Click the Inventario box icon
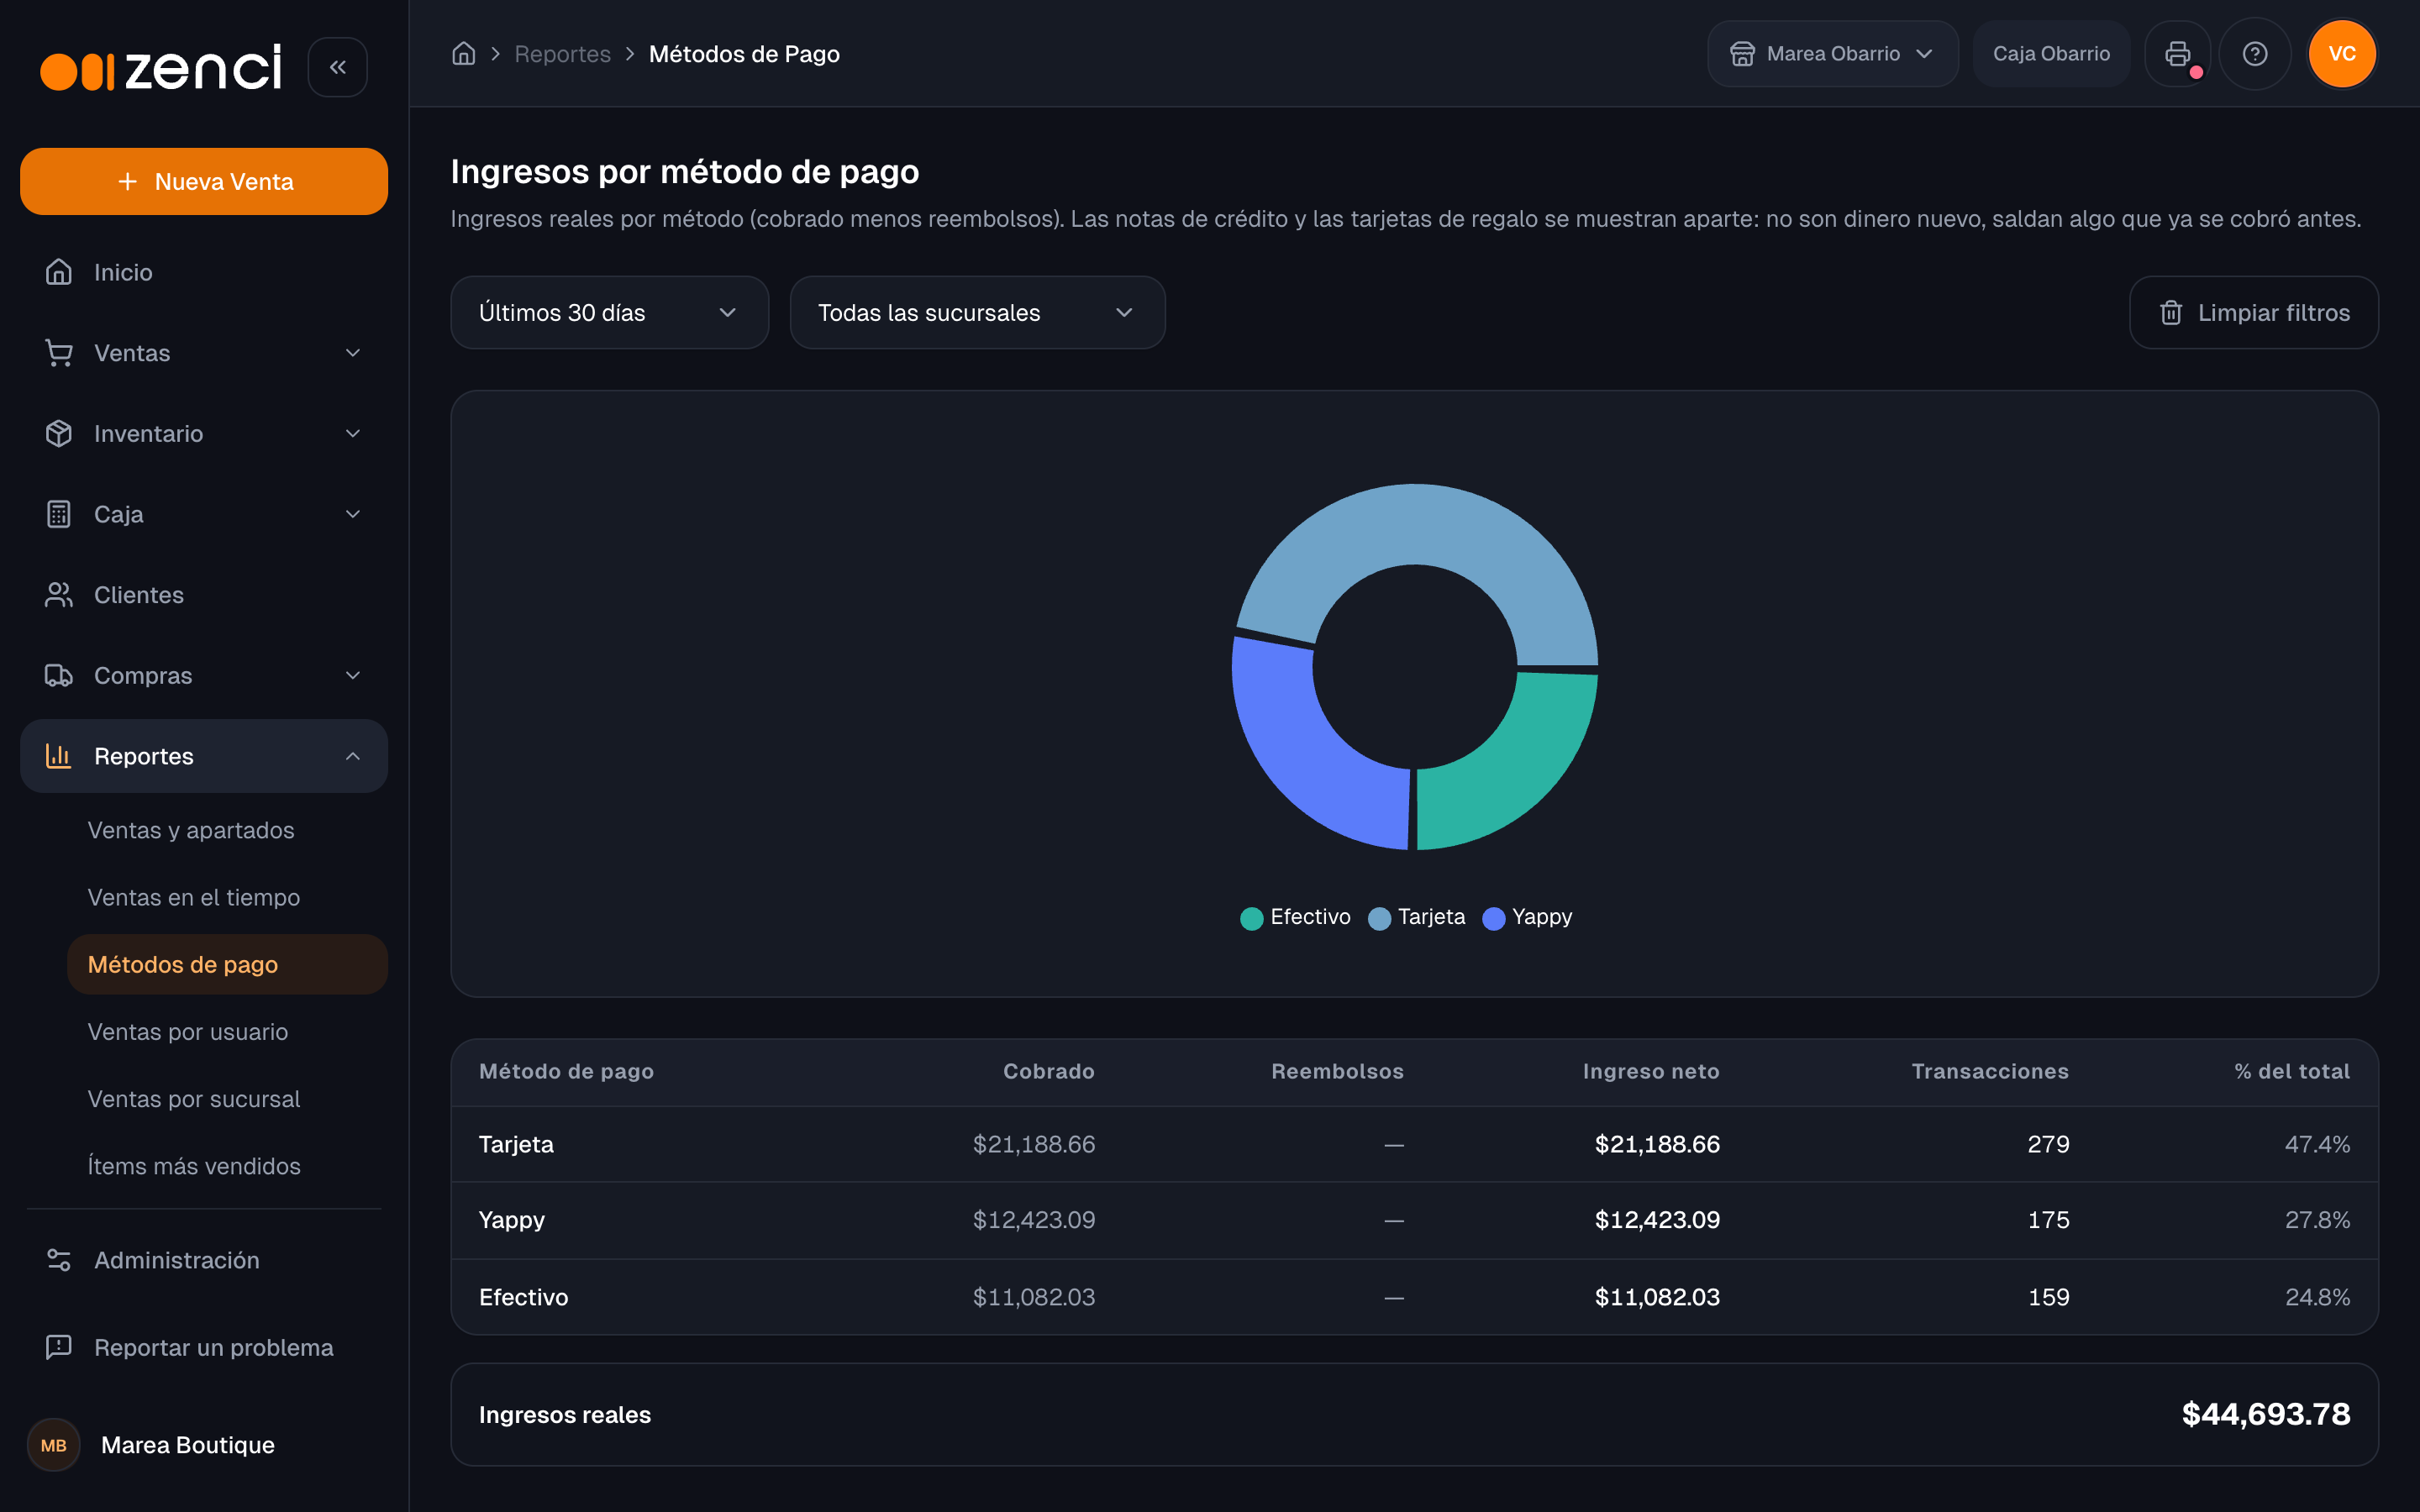Viewport: 2420px width, 1512px height. [x=59, y=433]
